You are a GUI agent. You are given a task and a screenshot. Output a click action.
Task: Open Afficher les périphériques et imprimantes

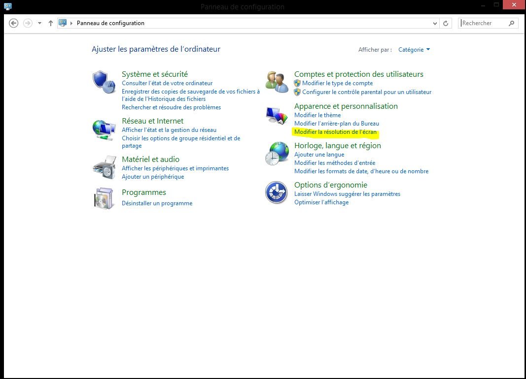point(175,168)
